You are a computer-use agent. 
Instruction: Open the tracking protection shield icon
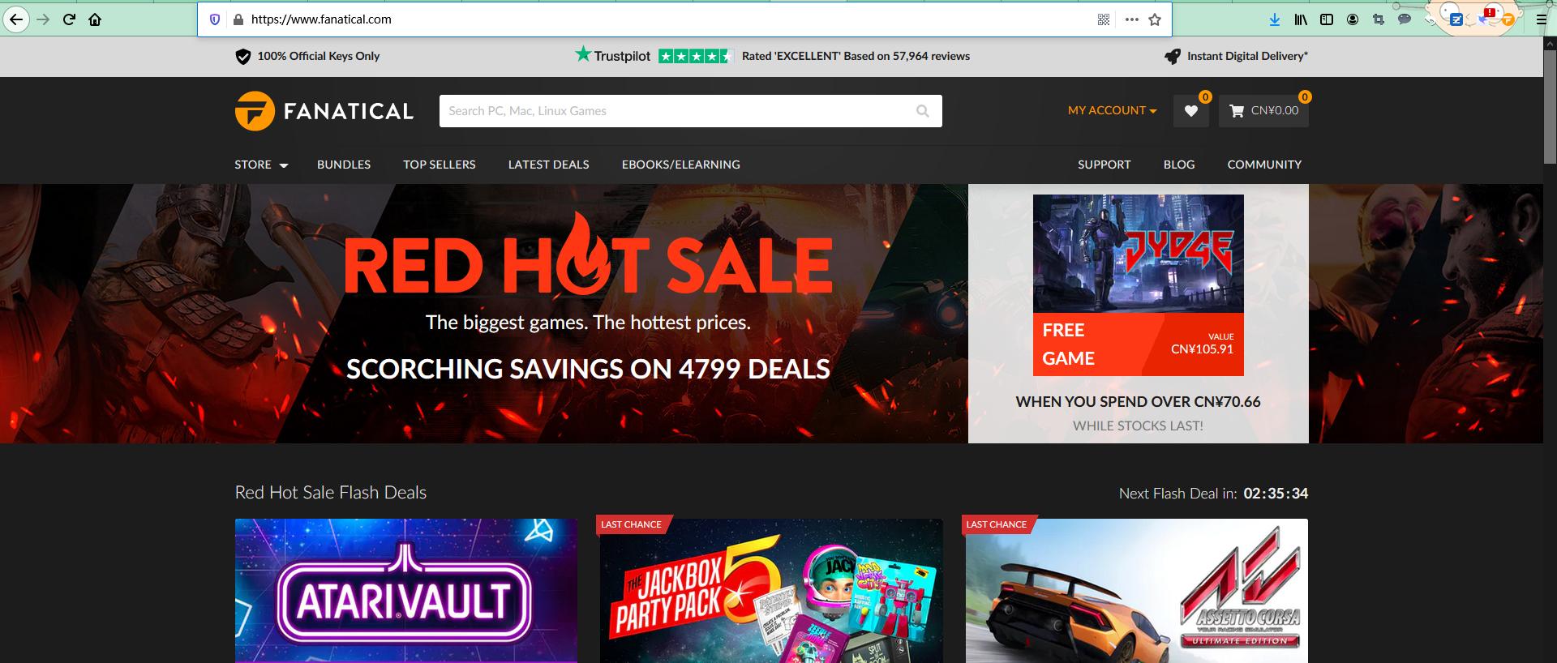click(x=215, y=19)
